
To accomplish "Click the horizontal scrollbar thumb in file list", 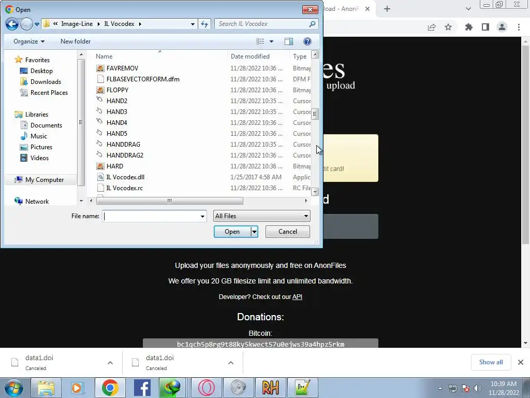I will click(169, 201).
